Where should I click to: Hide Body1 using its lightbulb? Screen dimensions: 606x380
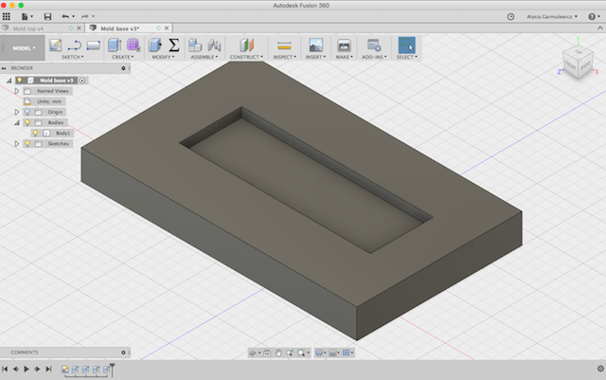tap(35, 133)
